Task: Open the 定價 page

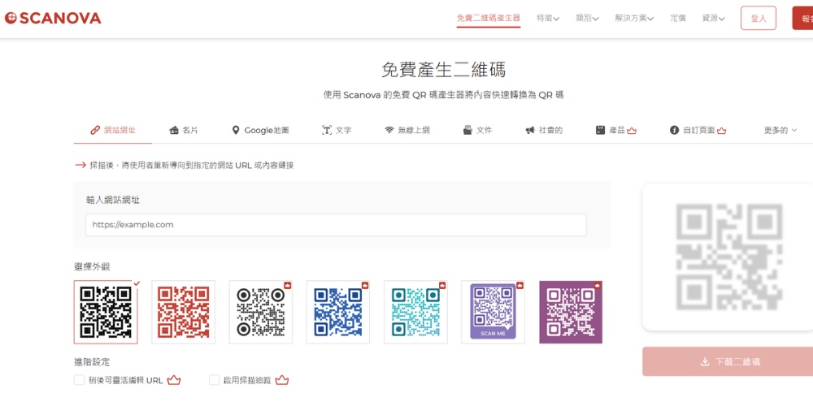Action: (678, 18)
